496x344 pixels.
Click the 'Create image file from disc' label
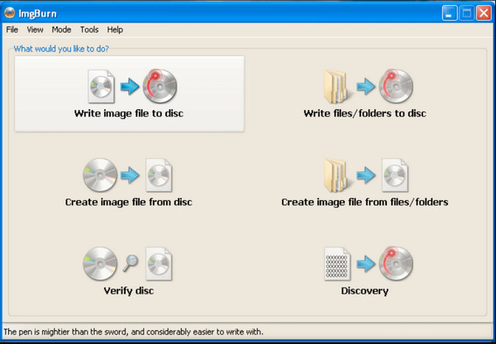tap(128, 202)
